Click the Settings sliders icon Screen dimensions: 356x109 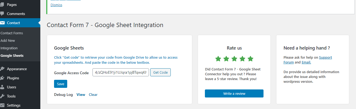[x=2, y=105]
